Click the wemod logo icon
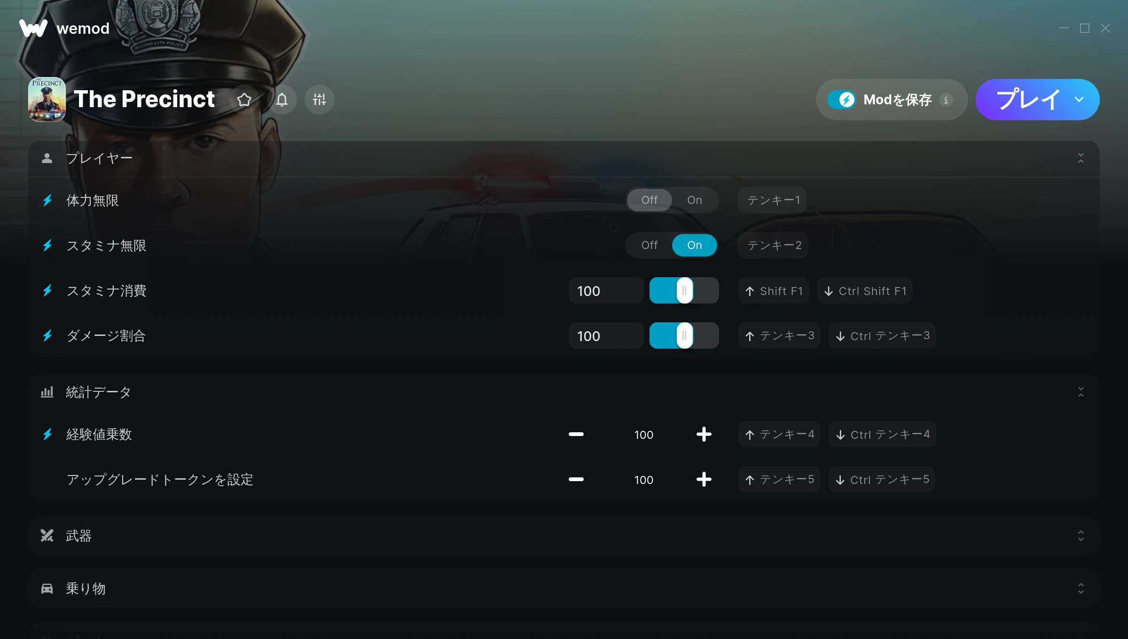 coord(33,28)
